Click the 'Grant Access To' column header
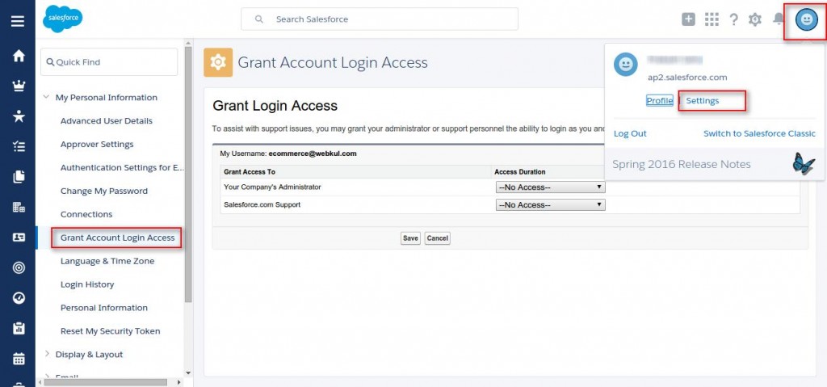The height and width of the screenshot is (387, 827). pyautogui.click(x=250, y=171)
